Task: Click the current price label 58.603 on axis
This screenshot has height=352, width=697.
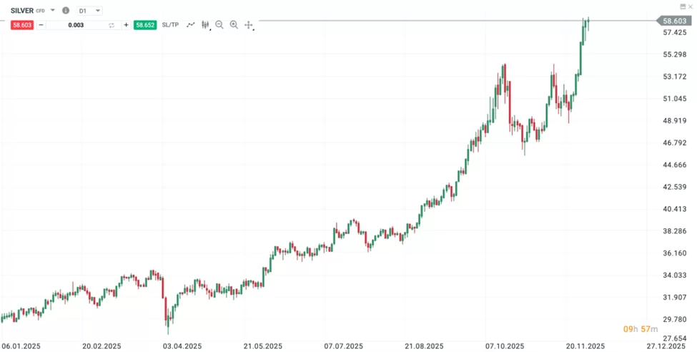Action: coord(674,21)
